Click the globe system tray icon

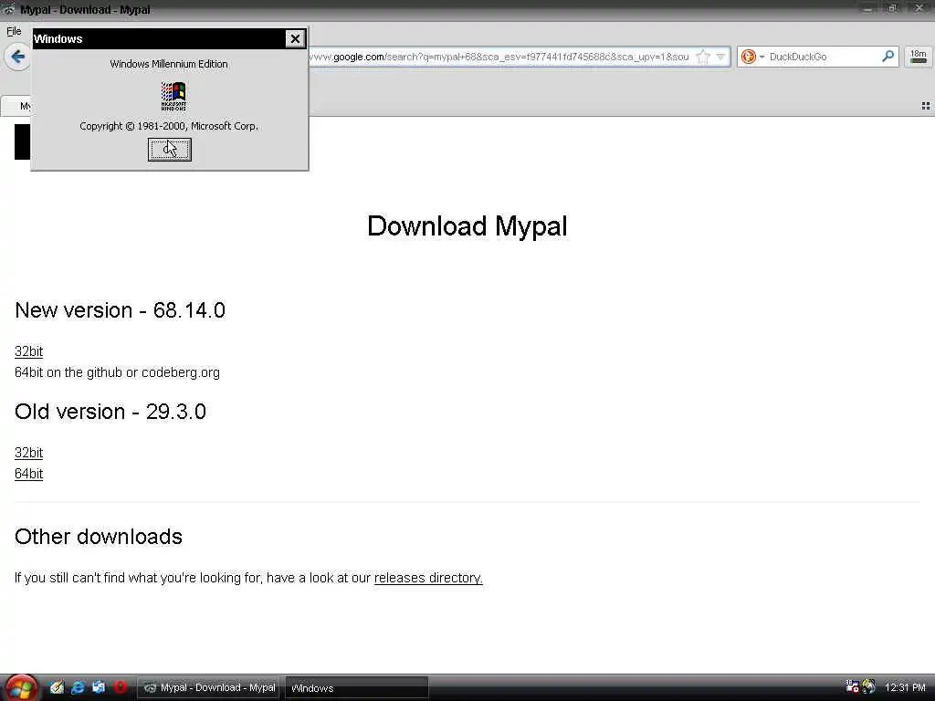click(869, 686)
